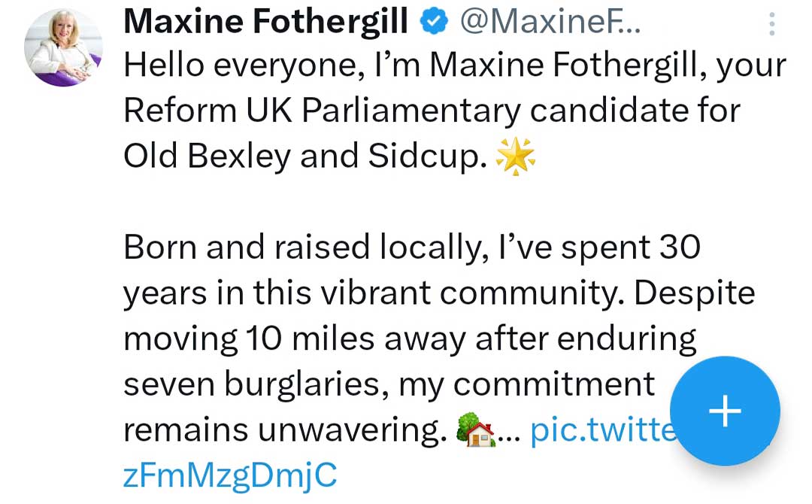Click the "Old Bexley and Sidcup" text
The image size is (812, 504).
click(305, 156)
